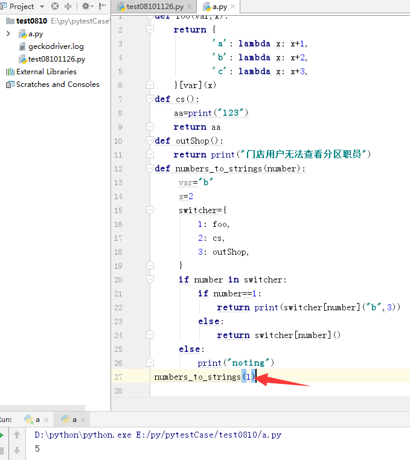Screen dimensions: 410x460
Task: Click the External Libraries icon
Action: tap(10, 72)
